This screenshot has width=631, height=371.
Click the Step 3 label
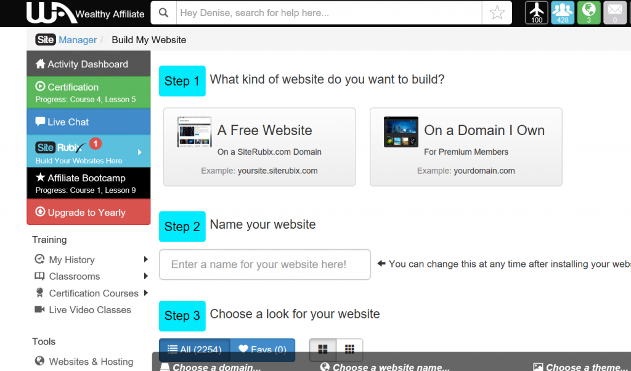pos(182,316)
